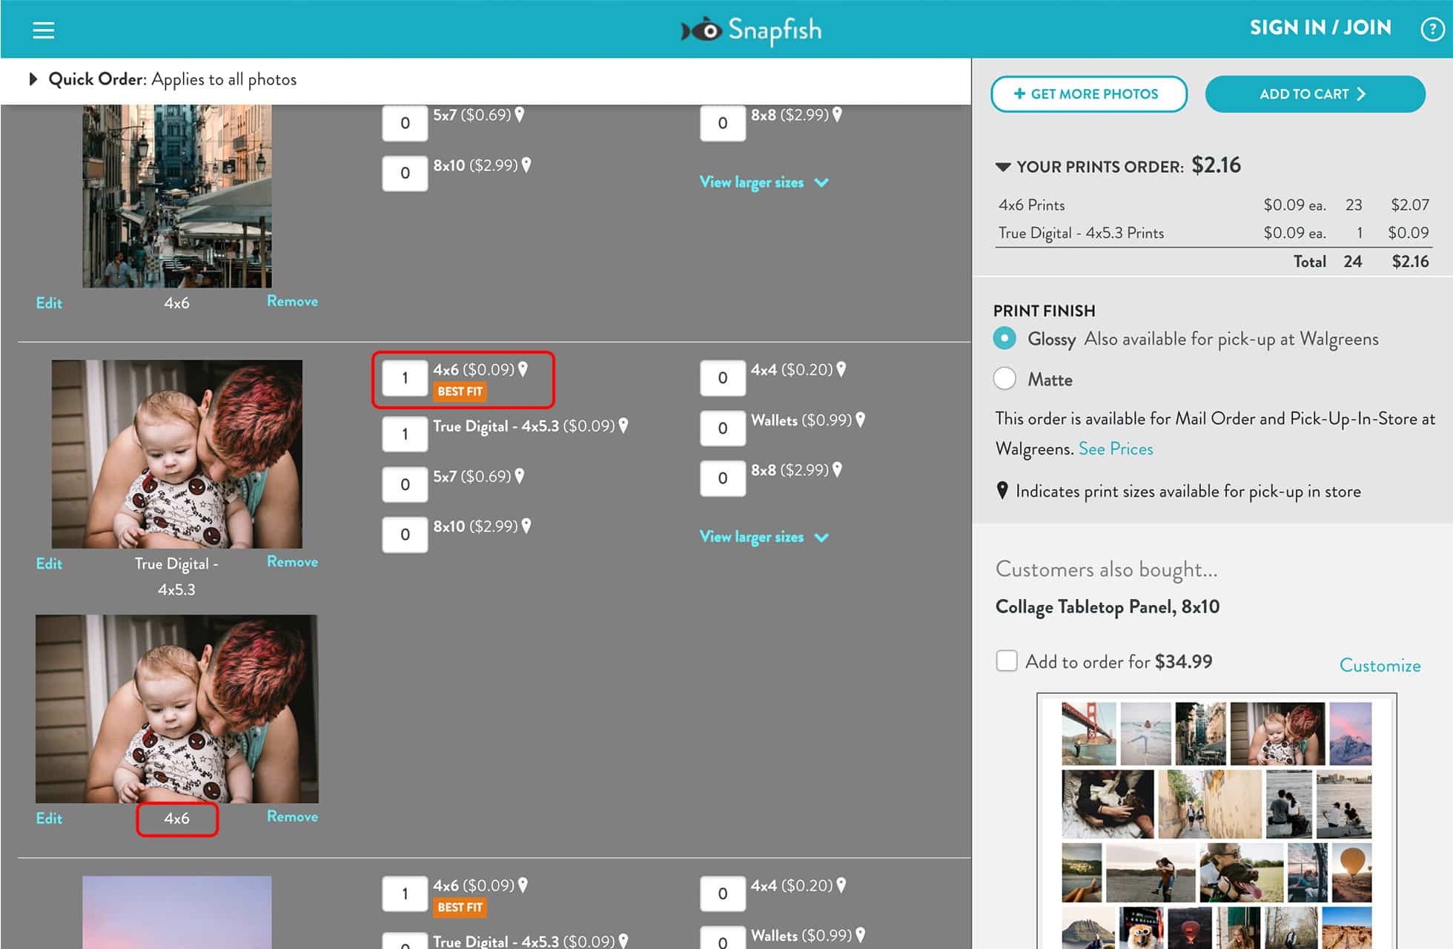Collapse Your Prints Order summary
The image size is (1453, 949).
(1003, 167)
